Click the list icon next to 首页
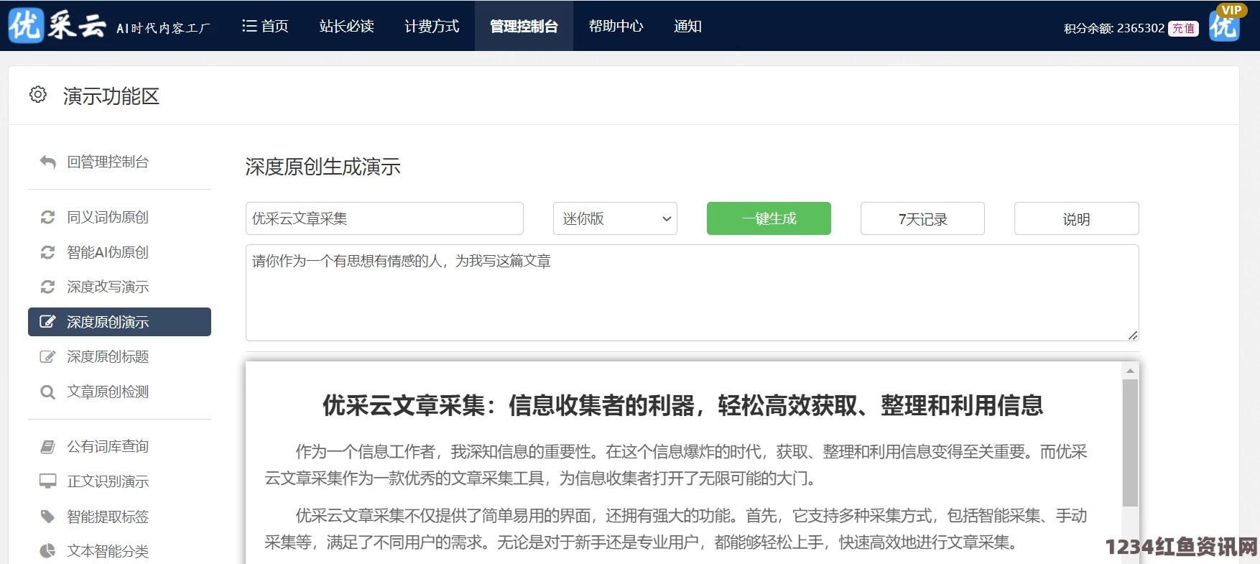 pos(249,26)
